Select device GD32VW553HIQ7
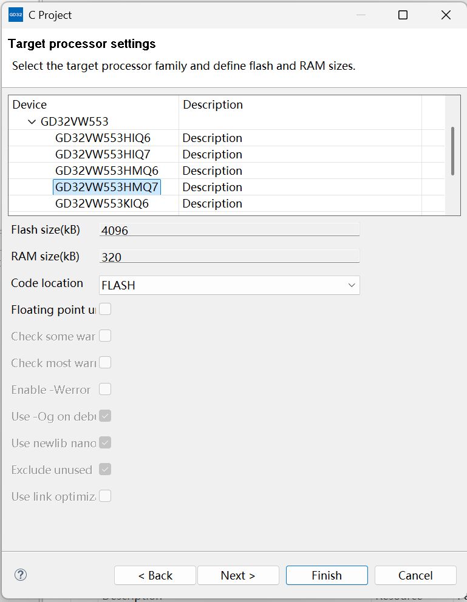 point(103,154)
